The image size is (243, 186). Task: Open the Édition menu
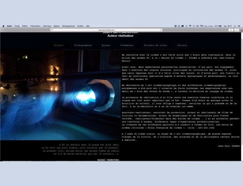click(25, 26)
